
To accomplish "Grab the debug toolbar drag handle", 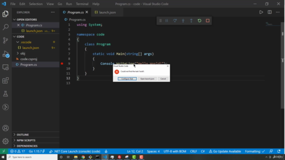I will [160, 21].
